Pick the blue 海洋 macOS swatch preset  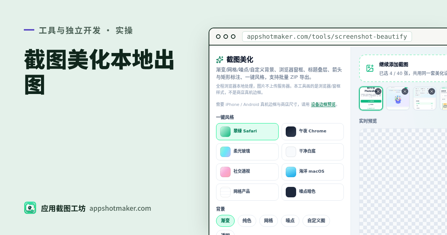click(x=291, y=172)
